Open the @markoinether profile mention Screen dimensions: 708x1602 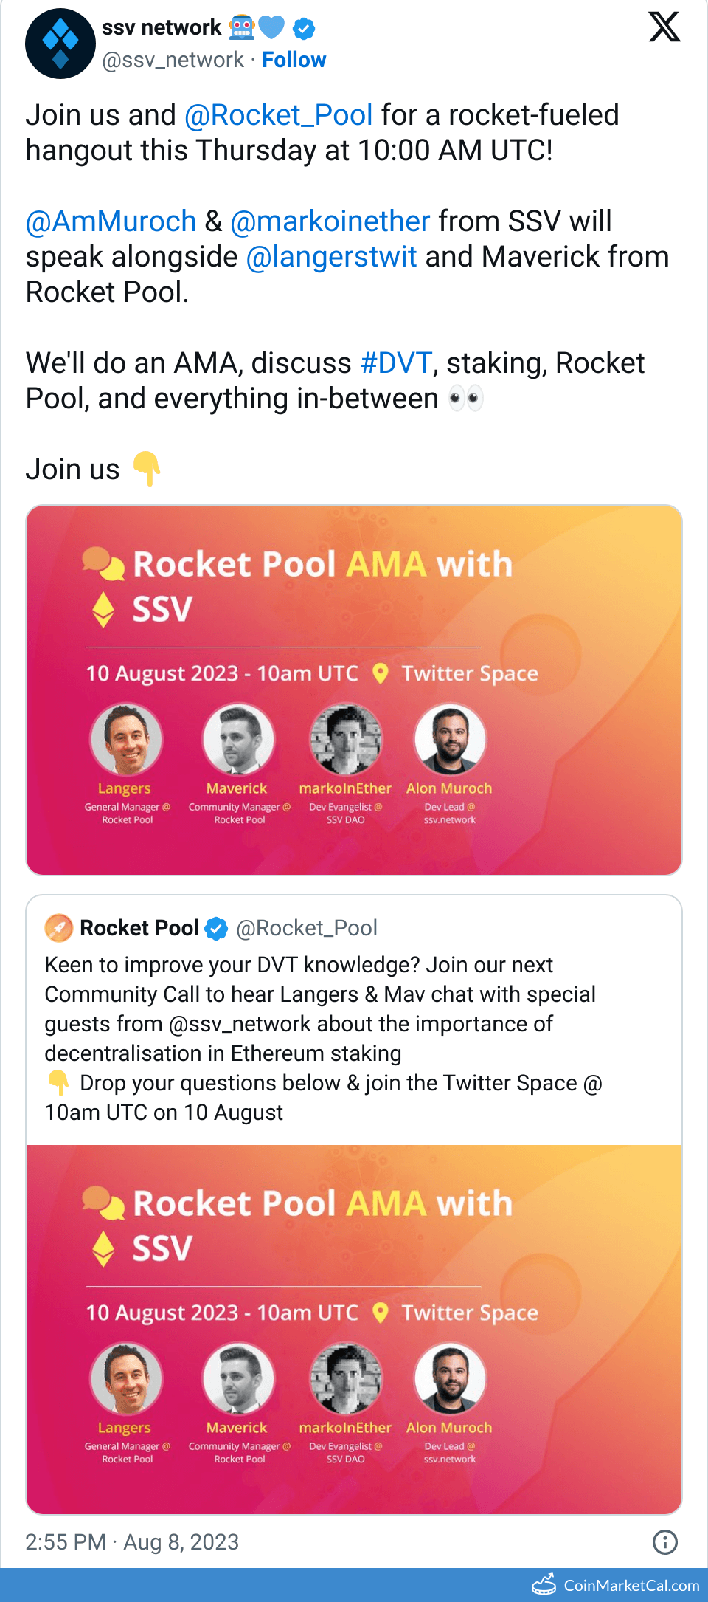pos(330,221)
